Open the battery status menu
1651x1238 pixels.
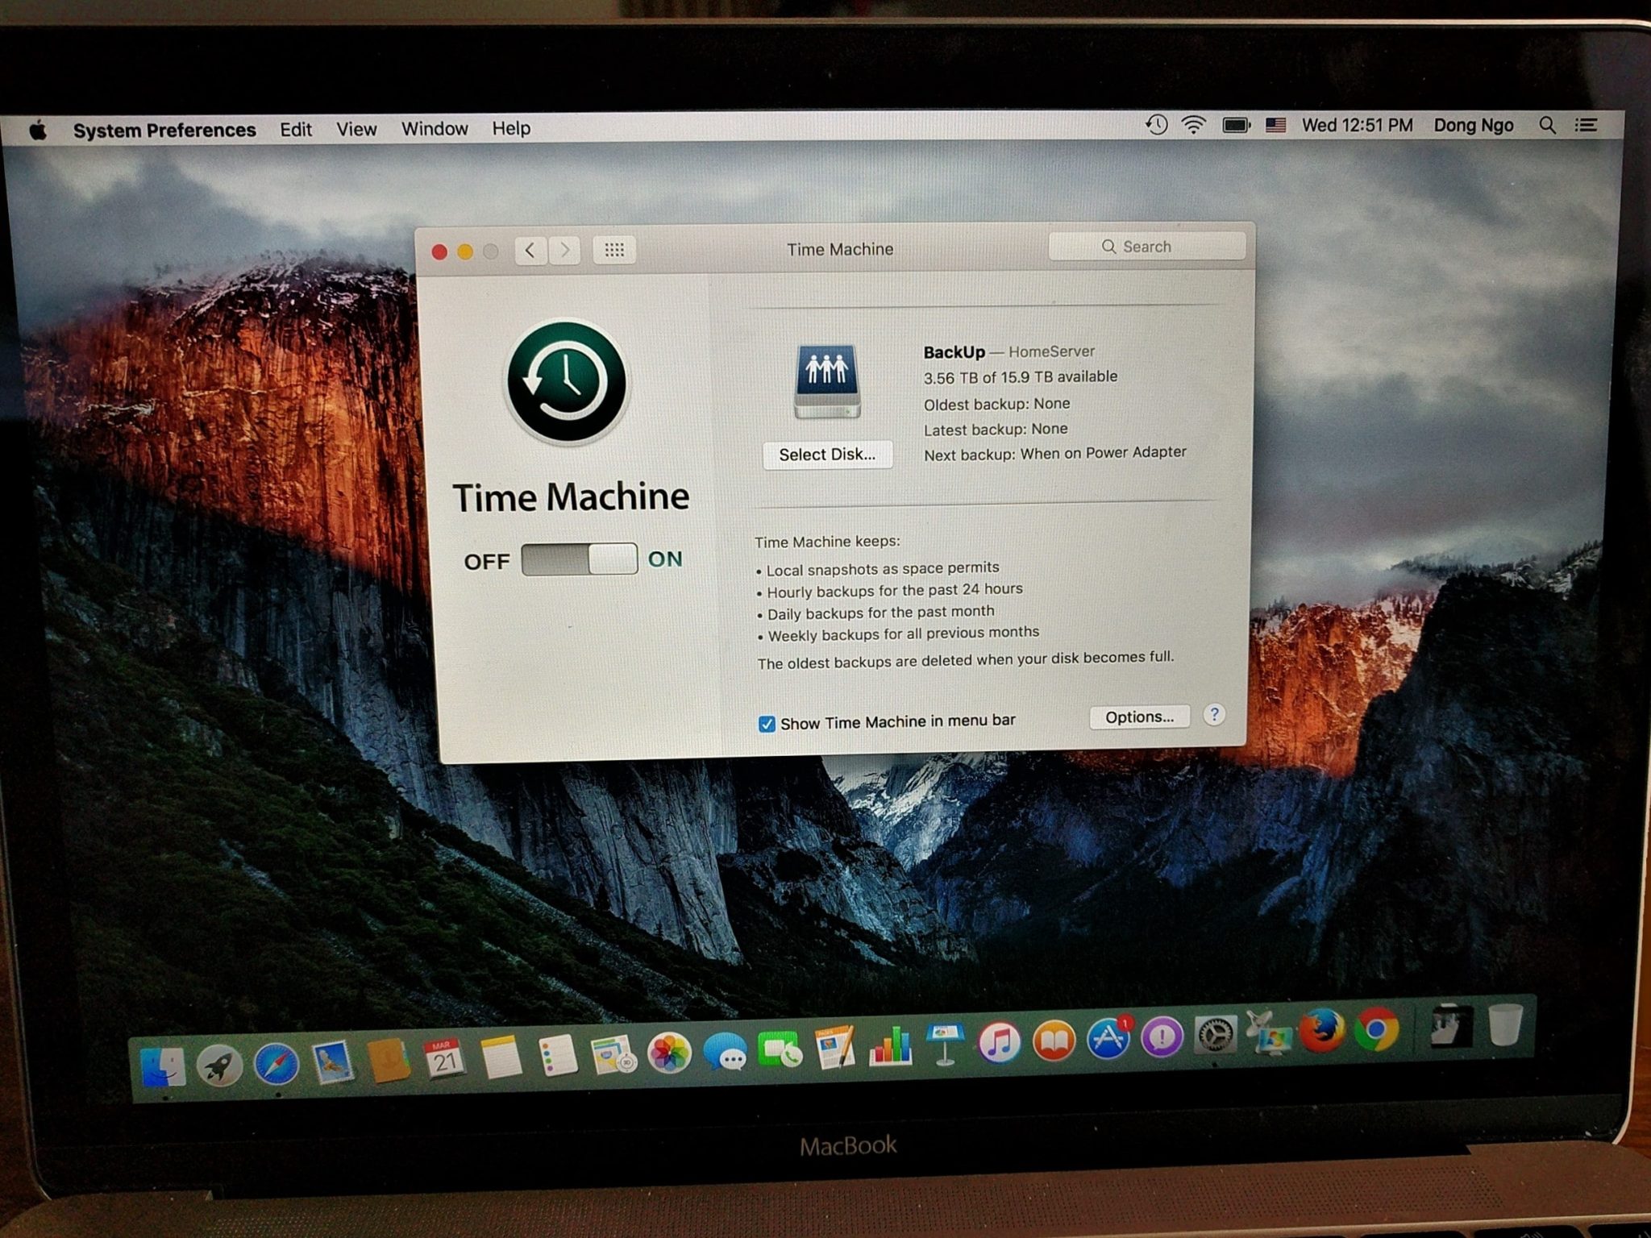pos(1236,125)
